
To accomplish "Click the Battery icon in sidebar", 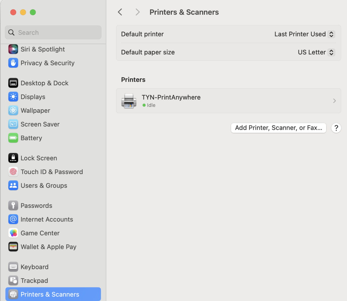I will click(x=13, y=138).
